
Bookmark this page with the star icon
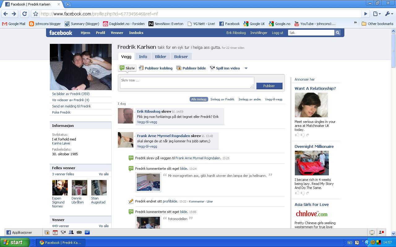tap(36, 14)
